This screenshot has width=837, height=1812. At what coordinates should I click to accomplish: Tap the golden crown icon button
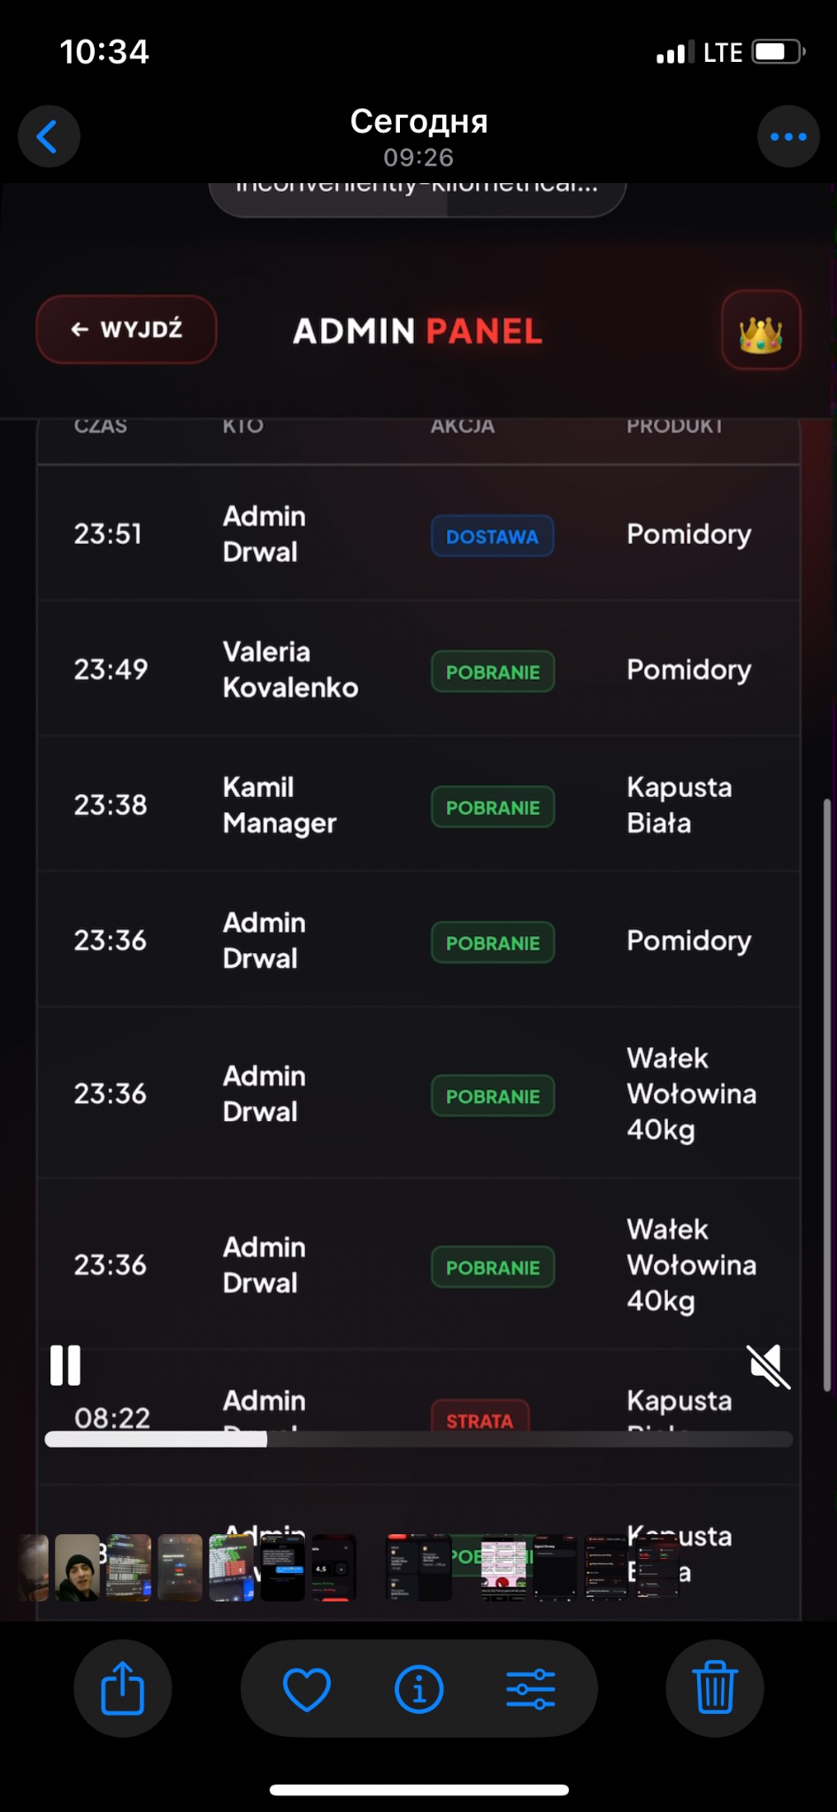point(761,331)
